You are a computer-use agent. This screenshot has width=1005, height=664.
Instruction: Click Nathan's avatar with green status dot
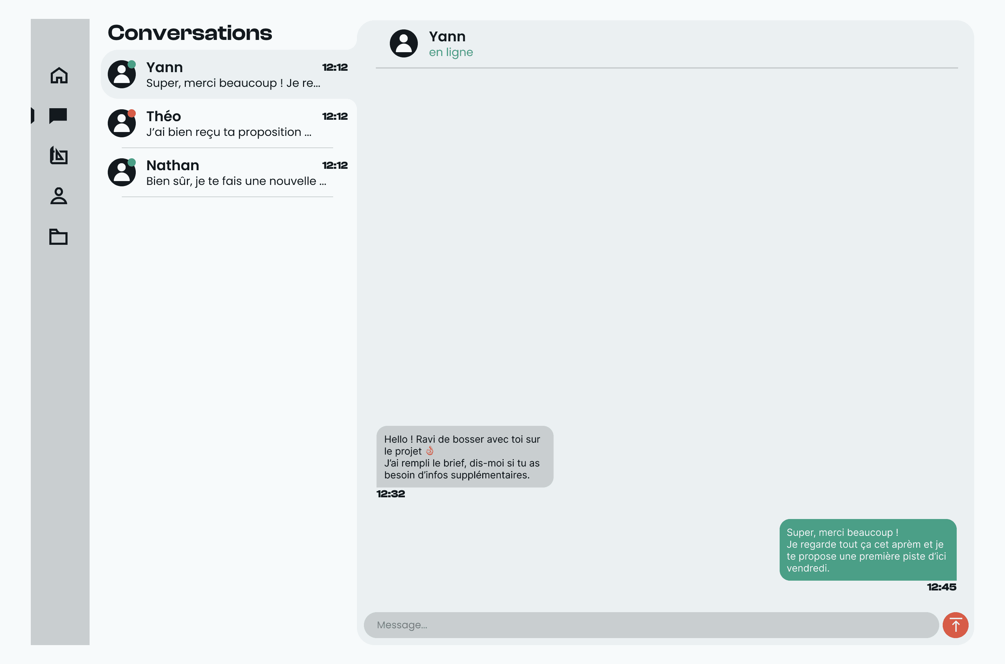tap(122, 172)
